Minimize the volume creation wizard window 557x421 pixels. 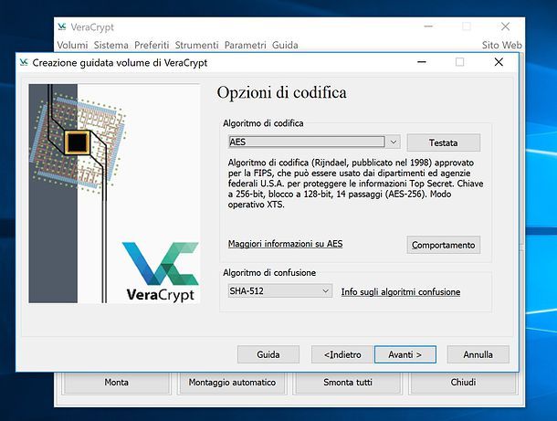(x=422, y=62)
